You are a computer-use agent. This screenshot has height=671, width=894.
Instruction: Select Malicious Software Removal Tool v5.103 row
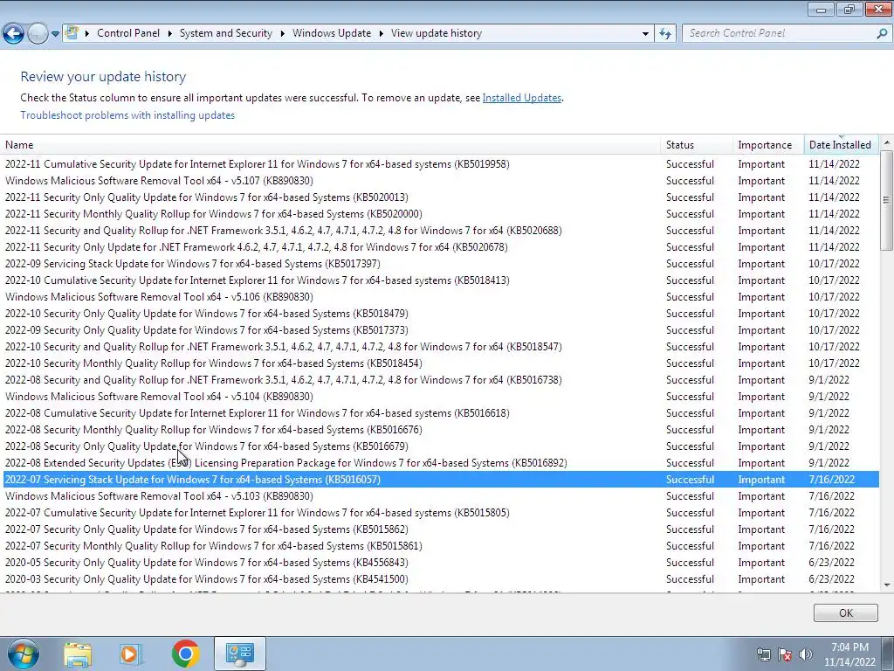click(x=440, y=496)
